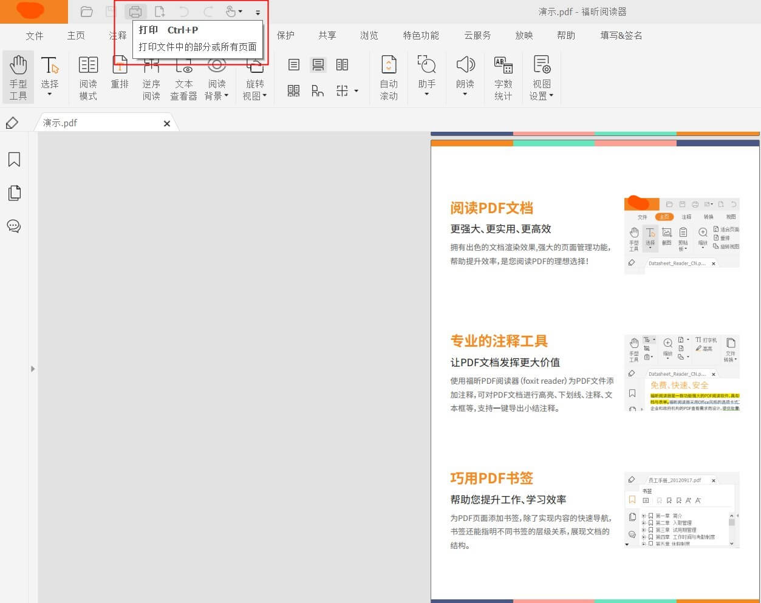The height and width of the screenshot is (603, 761).
Task: Enable 阅读模式 reading mode
Action: click(87, 78)
